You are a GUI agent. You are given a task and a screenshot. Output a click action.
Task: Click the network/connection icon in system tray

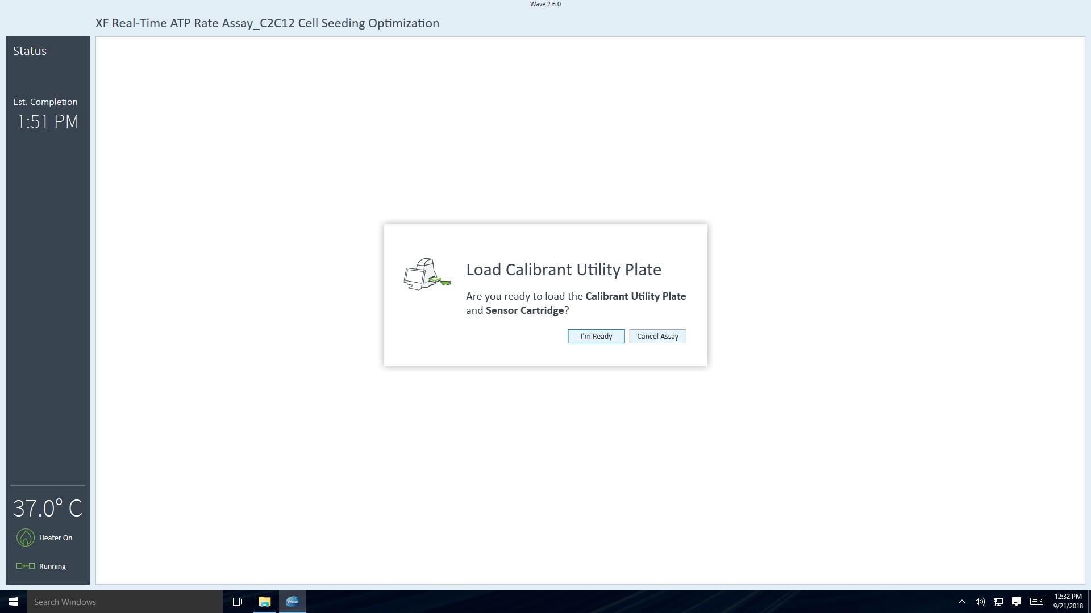(x=998, y=602)
